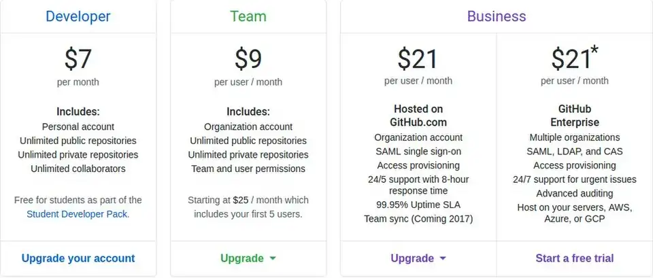Open the Student Developer Pack link
653x278 pixels.
pyautogui.click(x=78, y=213)
